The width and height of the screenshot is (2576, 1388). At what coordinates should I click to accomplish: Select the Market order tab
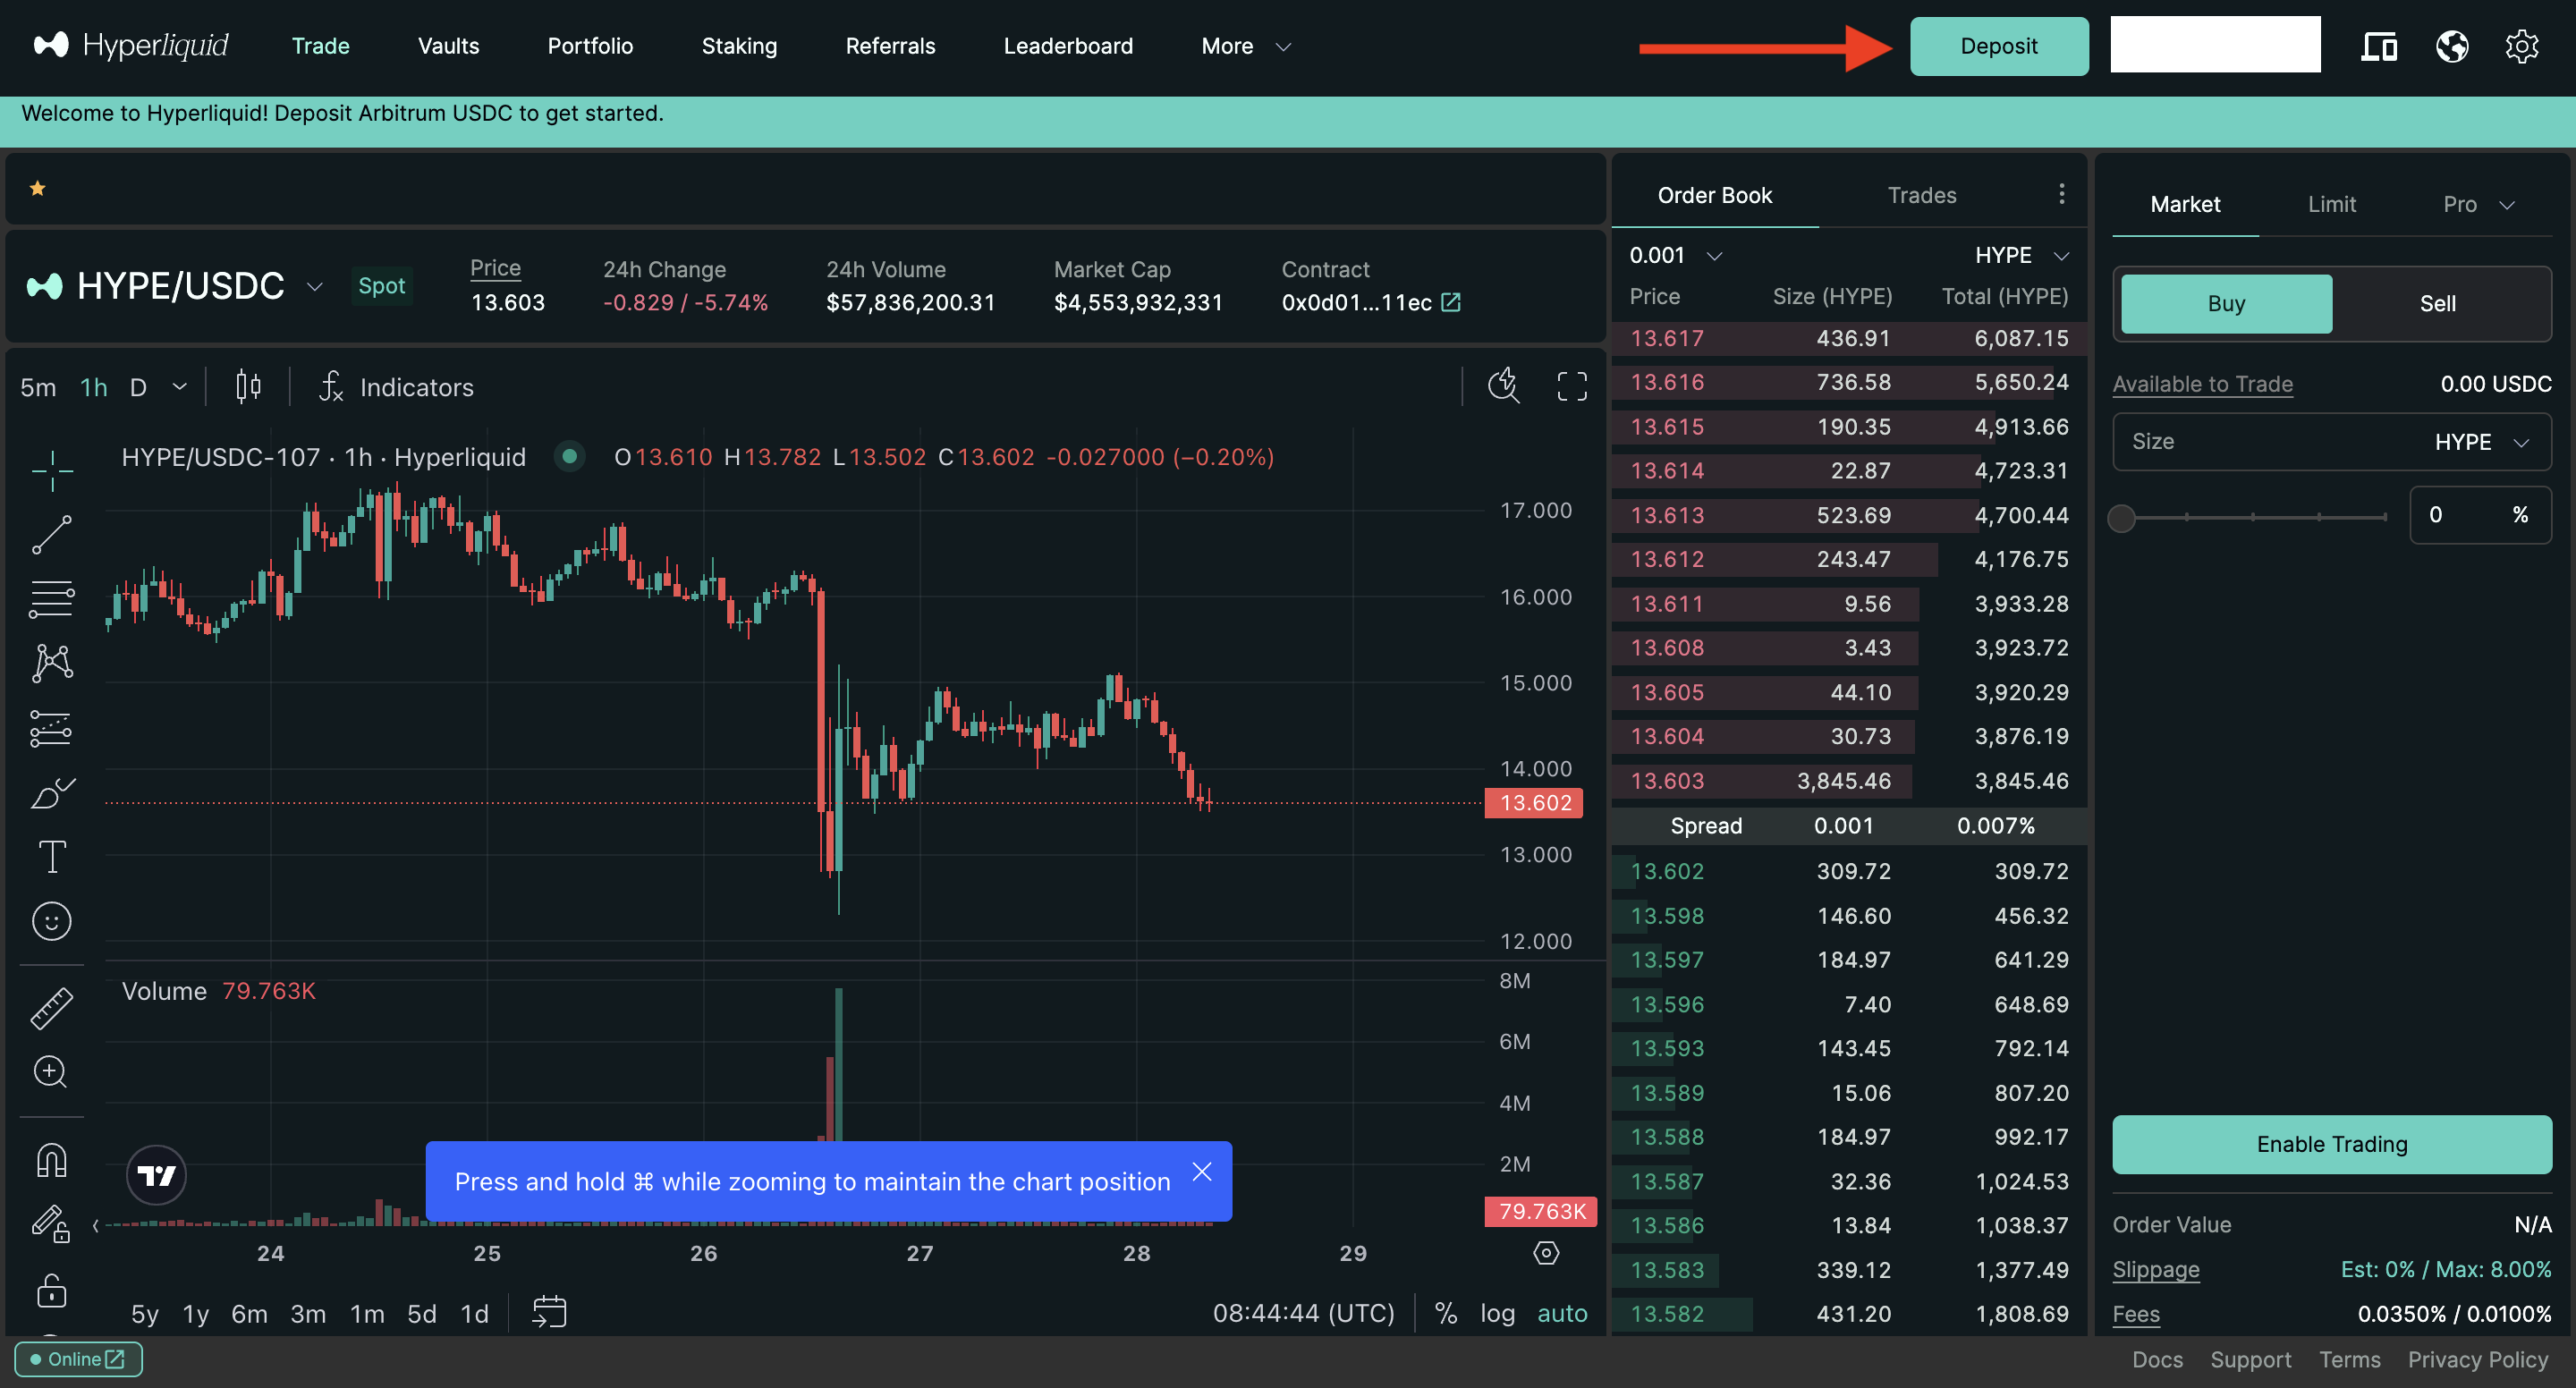pyautogui.click(x=2185, y=204)
